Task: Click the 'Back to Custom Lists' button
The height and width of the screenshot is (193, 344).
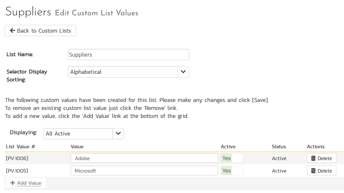Action: point(40,31)
